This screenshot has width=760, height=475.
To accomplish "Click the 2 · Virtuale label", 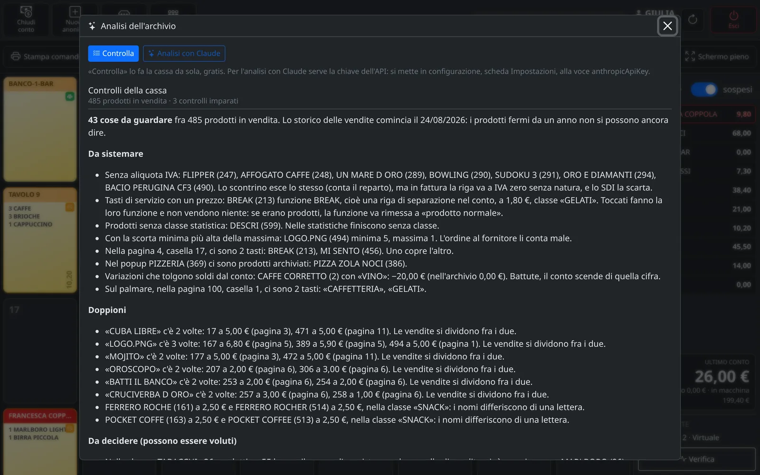I will (x=701, y=437).
